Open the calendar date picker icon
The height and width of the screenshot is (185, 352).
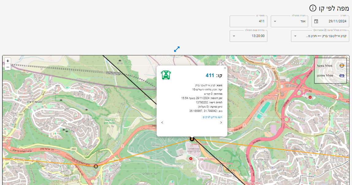(x=316, y=21)
